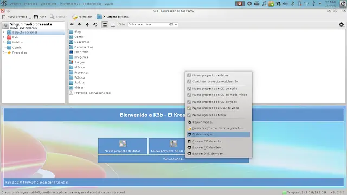Viewport: 347px width, 195px height.
Task: Select the Scripts folder
Action: pyautogui.click(x=77, y=82)
